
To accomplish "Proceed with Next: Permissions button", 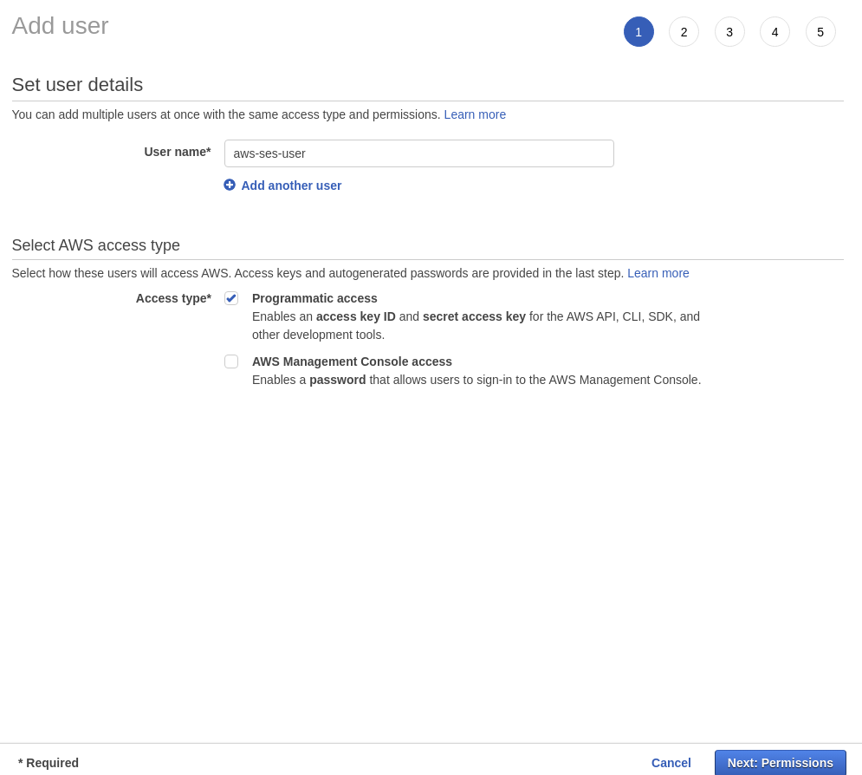I will [x=780, y=763].
